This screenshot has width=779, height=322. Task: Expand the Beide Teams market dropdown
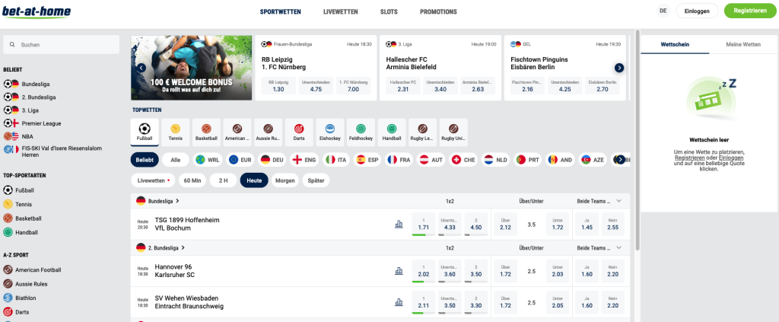point(619,201)
